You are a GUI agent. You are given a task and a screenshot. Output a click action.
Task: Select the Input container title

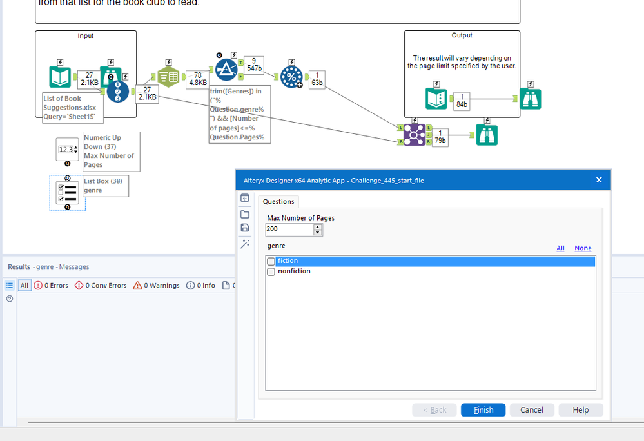tap(86, 35)
